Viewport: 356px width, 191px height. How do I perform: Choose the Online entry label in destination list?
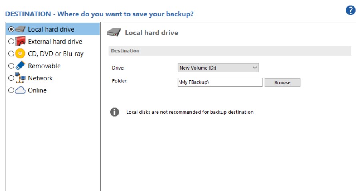[x=37, y=90]
